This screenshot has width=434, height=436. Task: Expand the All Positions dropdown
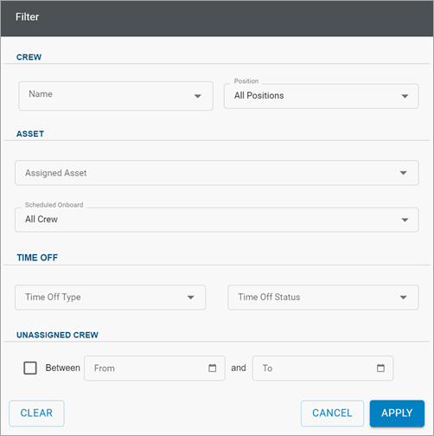[x=322, y=96]
